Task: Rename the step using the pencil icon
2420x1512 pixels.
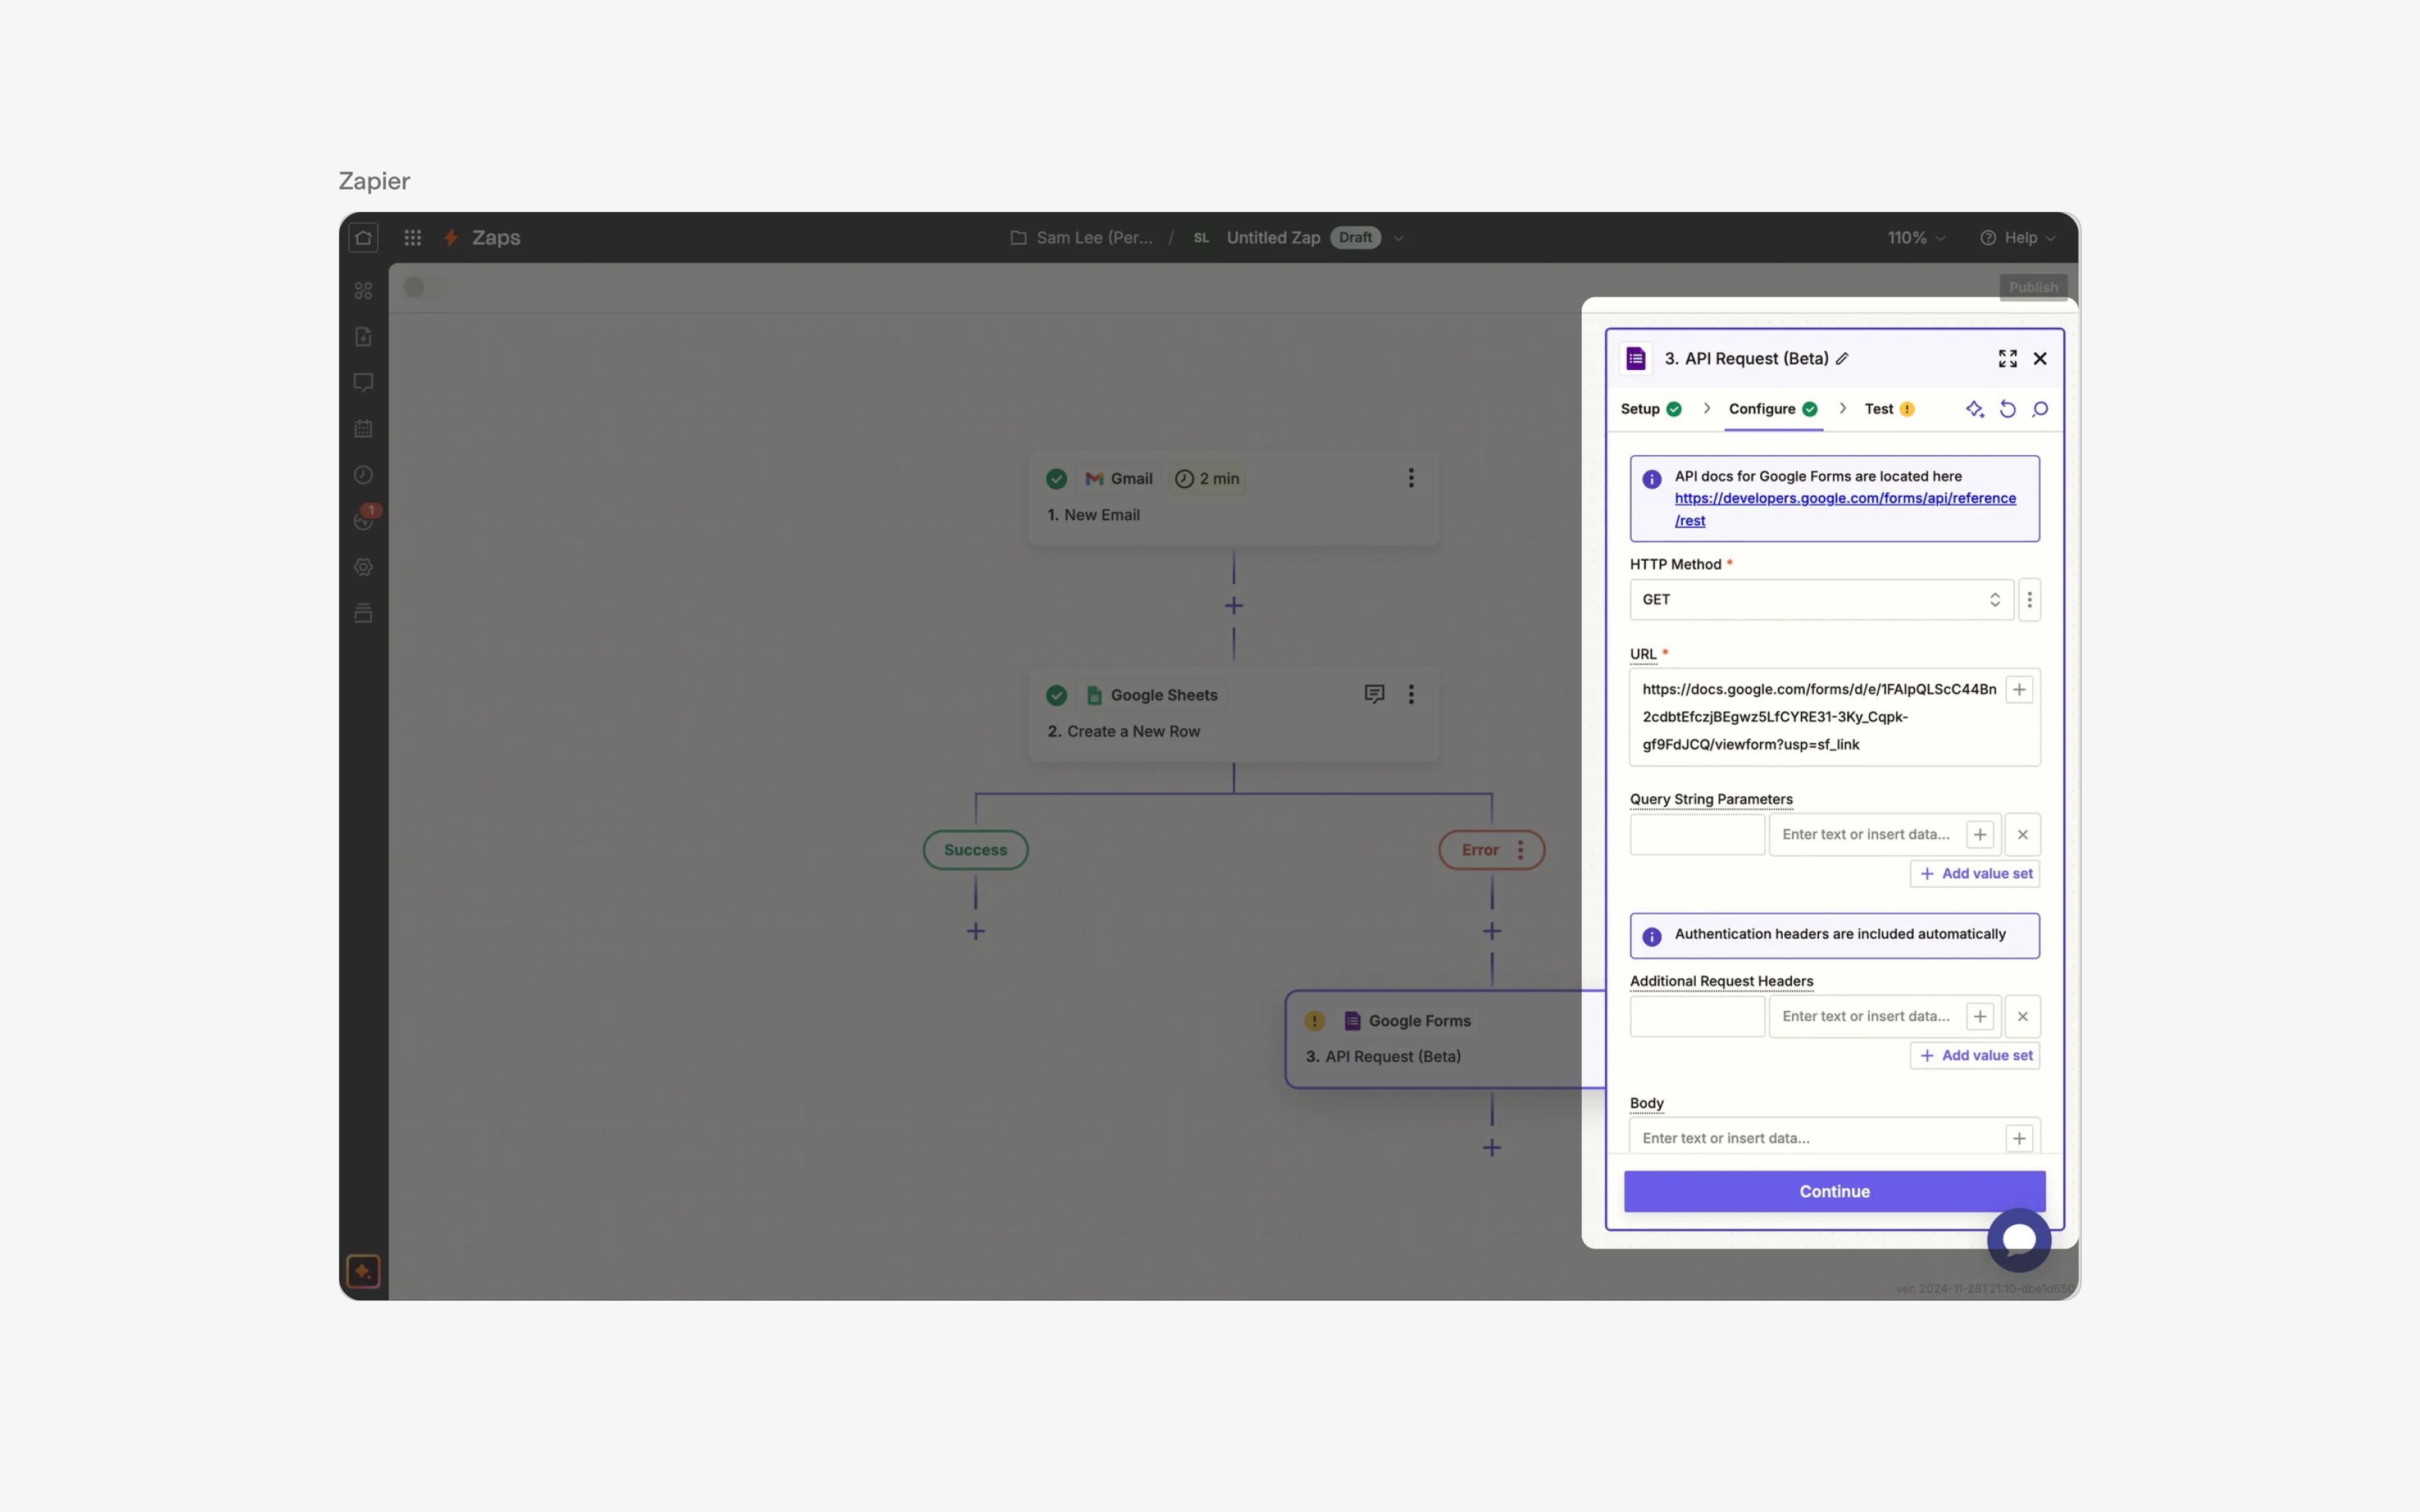Action: (x=1843, y=358)
